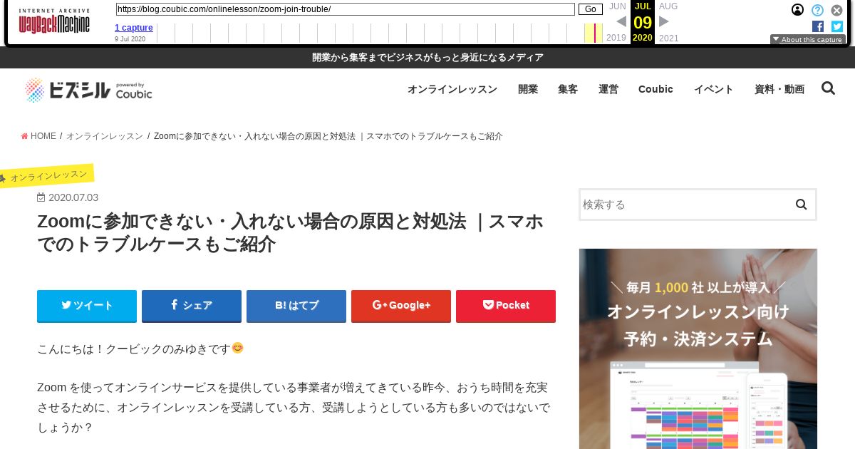Open Coubic menu item

[x=655, y=89]
